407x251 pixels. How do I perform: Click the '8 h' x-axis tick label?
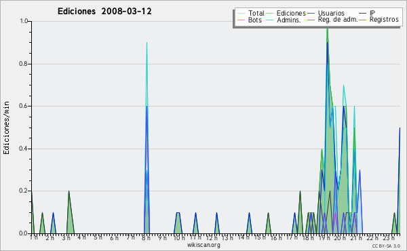click(x=146, y=238)
